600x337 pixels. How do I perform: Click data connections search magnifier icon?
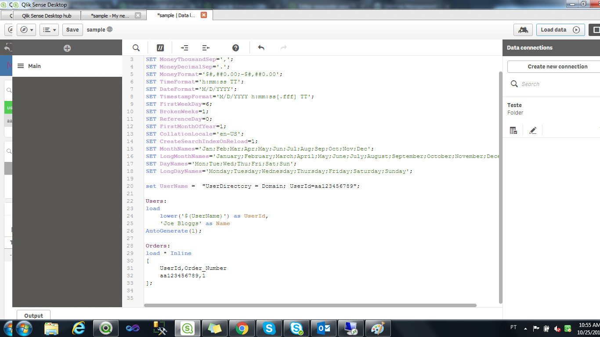click(514, 84)
